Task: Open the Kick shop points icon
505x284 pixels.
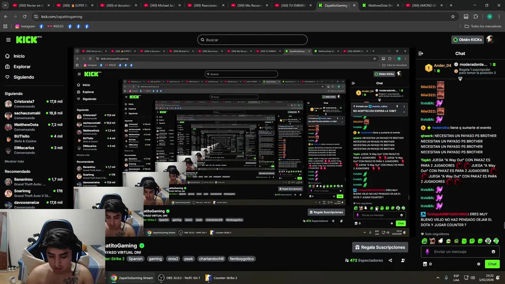Action: [425, 264]
